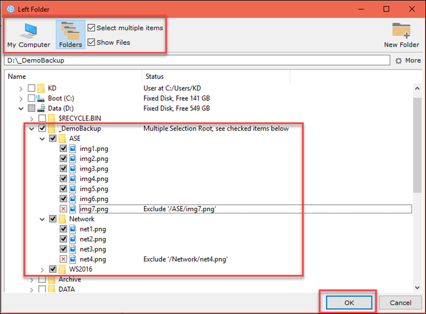
Task: Uncheck the WS2016 folder checkbox
Action: point(53,269)
